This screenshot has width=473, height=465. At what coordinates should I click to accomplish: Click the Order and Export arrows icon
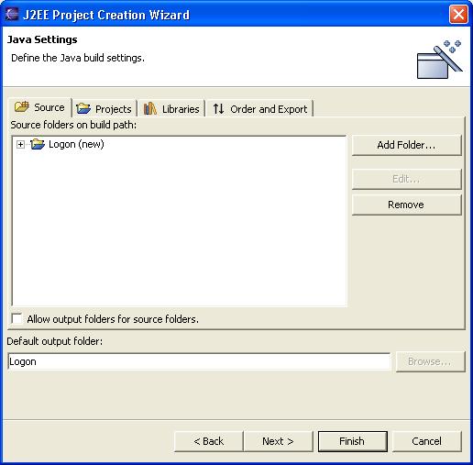coord(218,109)
